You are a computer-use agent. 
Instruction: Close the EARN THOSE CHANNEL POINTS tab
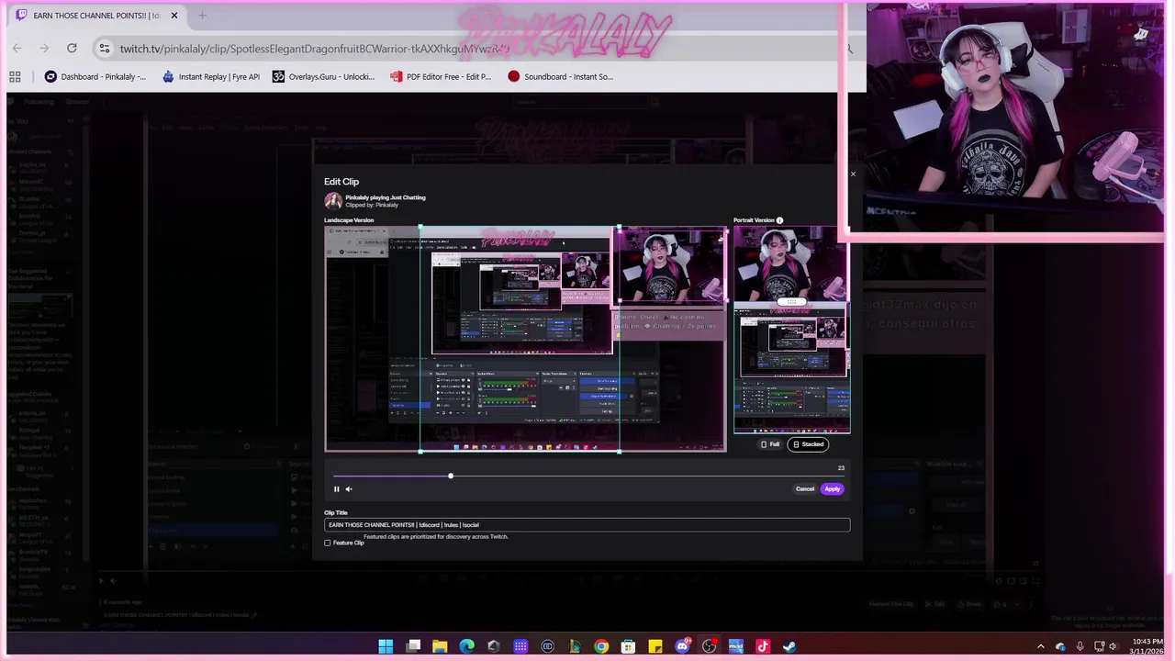[173, 15]
